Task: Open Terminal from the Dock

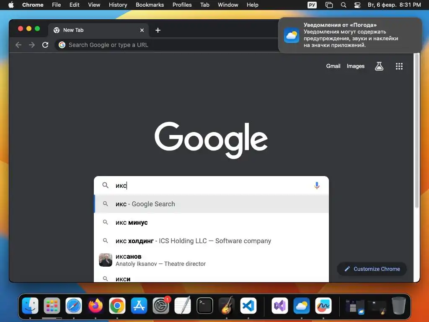Action: click(204, 306)
